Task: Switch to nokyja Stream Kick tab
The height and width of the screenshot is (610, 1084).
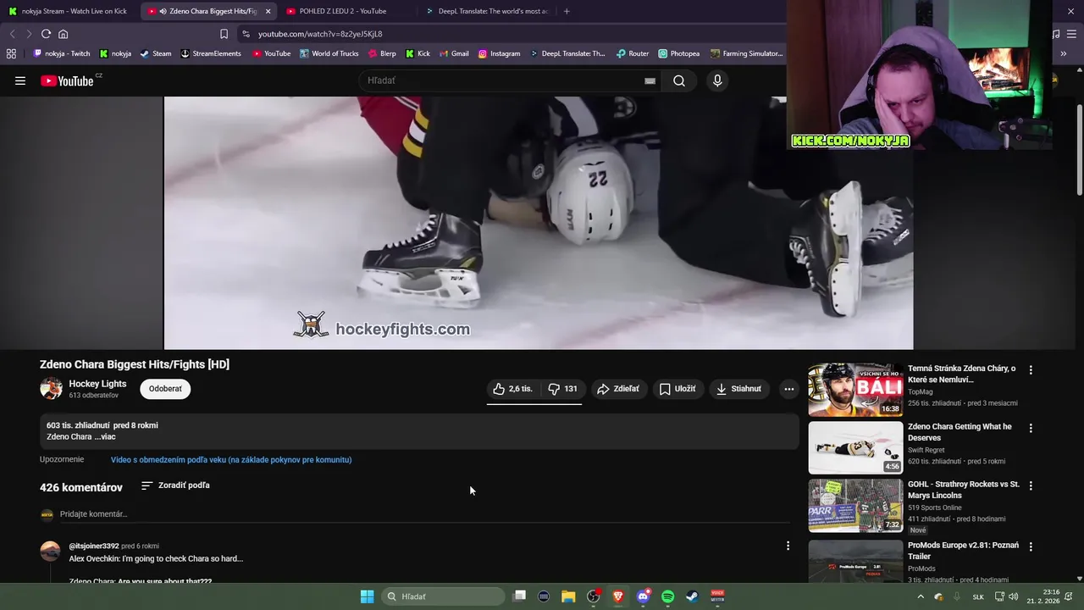Action: point(69,11)
